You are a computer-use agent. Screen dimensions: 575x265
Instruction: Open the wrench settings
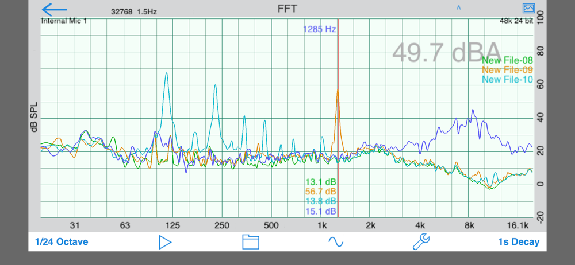click(x=421, y=242)
